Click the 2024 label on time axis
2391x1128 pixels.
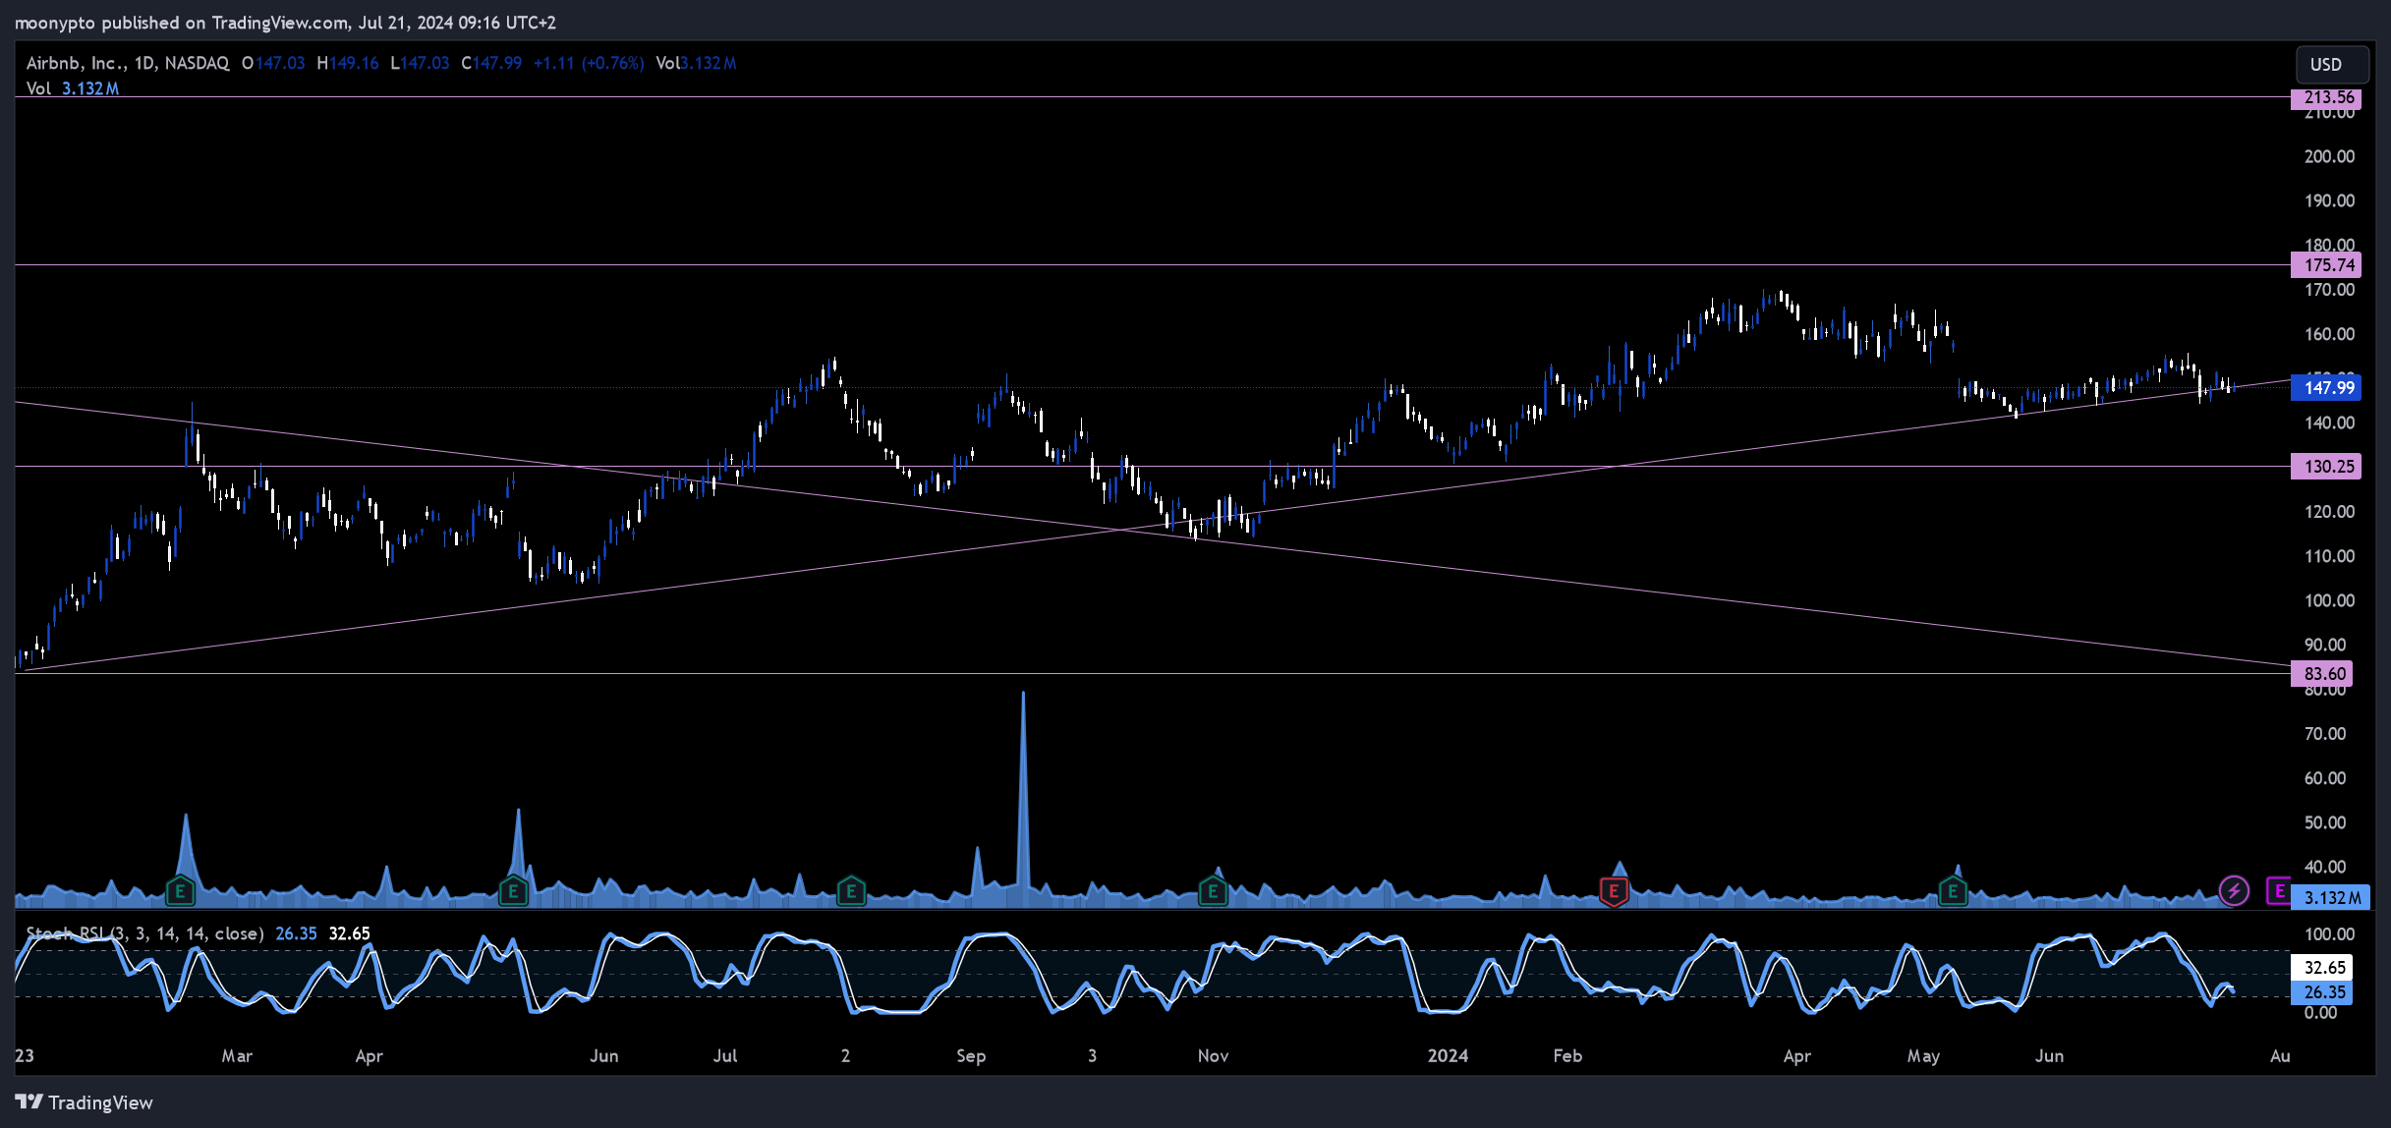1448,1056
